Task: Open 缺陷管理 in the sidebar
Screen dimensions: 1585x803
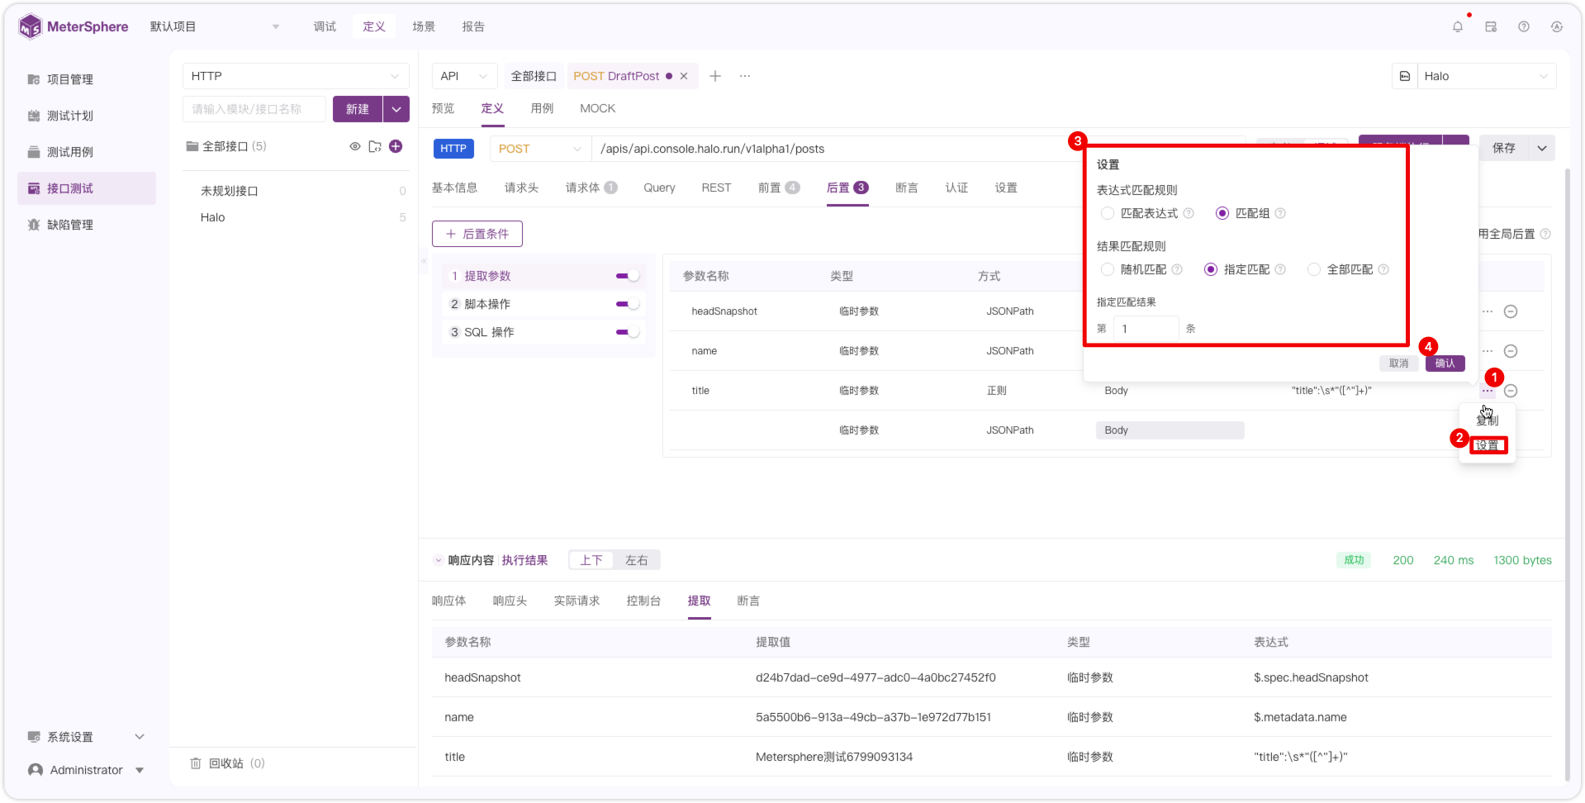Action: click(x=70, y=225)
